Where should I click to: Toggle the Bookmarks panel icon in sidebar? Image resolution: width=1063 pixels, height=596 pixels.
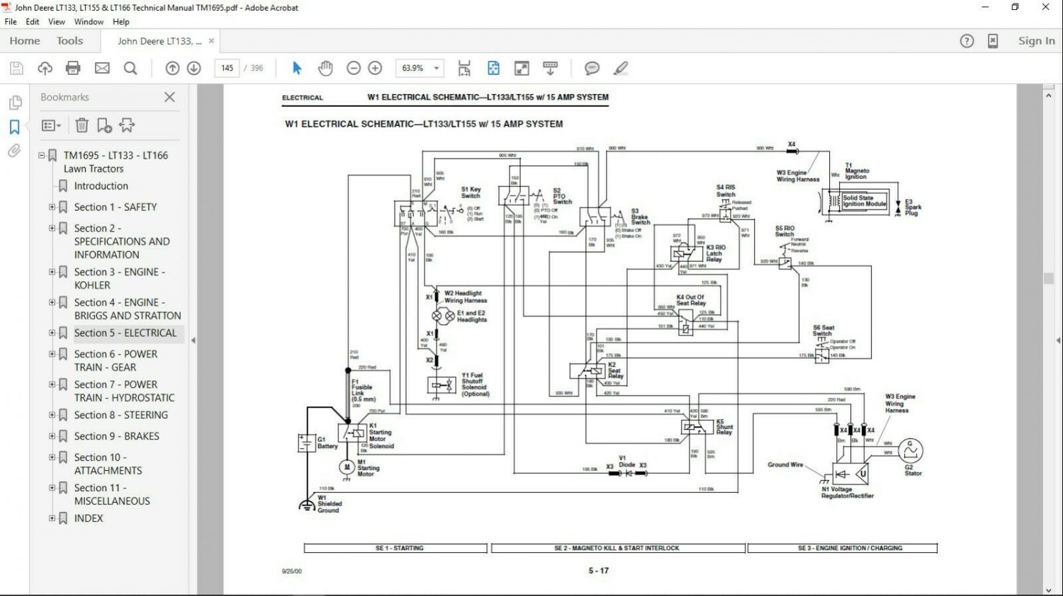tap(14, 127)
